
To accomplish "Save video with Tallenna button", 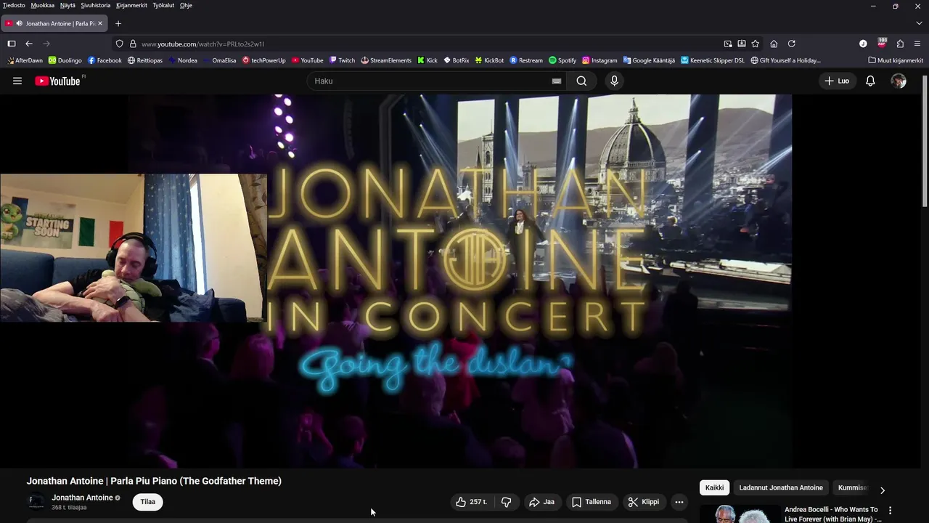I will click(x=591, y=502).
